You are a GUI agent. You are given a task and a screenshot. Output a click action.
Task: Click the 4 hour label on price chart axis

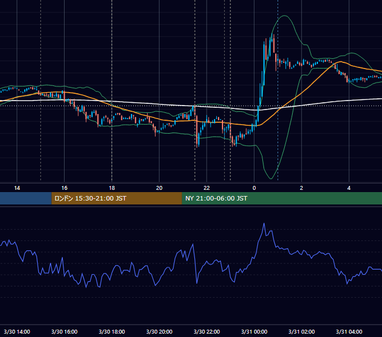[349, 188]
